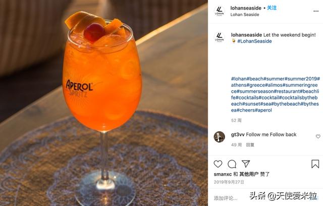The image size is (323, 206).
Task: Follow lohanseaside with the blue 关注 button
Action: click(272, 8)
